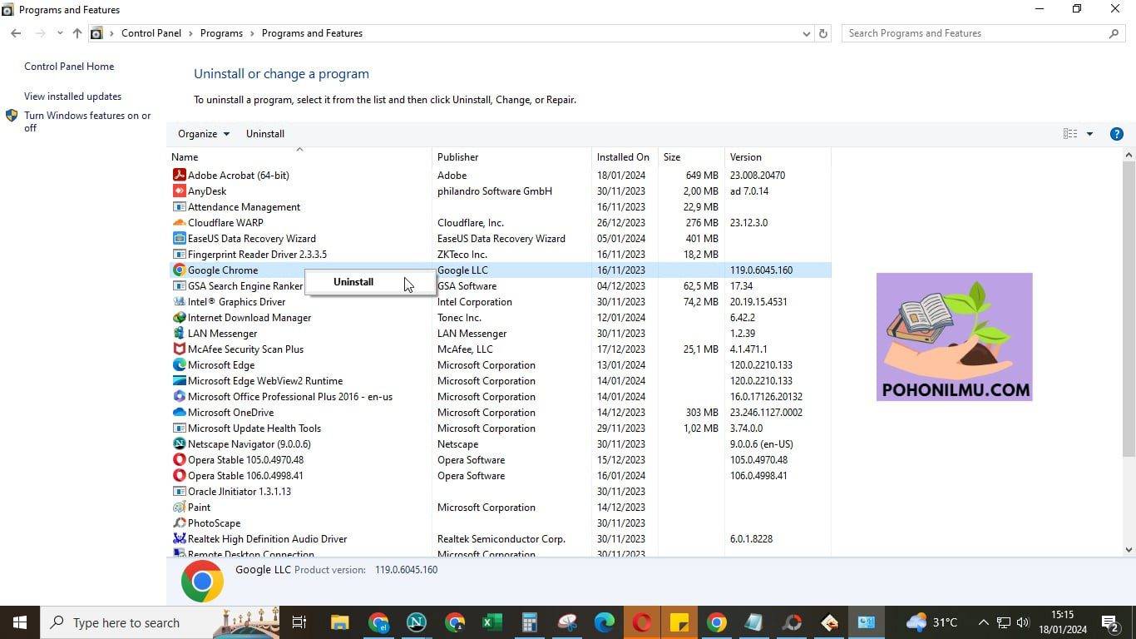This screenshot has height=639, width=1136.
Task: Click the Uninstall toolbar button
Action: (265, 134)
